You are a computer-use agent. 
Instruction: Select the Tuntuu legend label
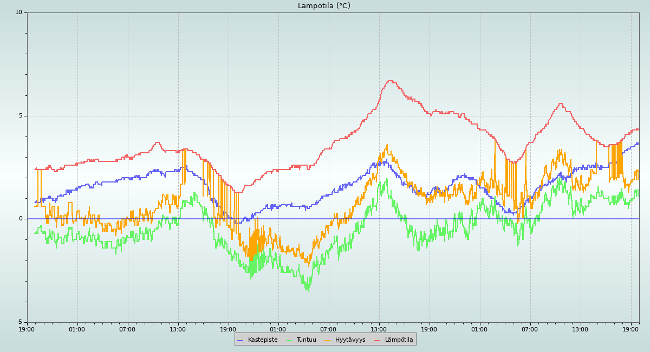click(306, 340)
